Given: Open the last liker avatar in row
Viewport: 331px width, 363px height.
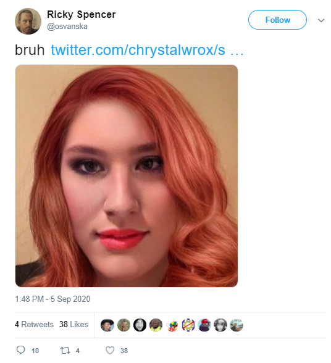Looking at the screenshot, I should (237, 325).
